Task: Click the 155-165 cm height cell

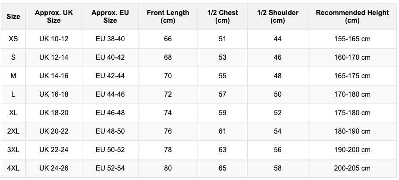Action: point(352,39)
